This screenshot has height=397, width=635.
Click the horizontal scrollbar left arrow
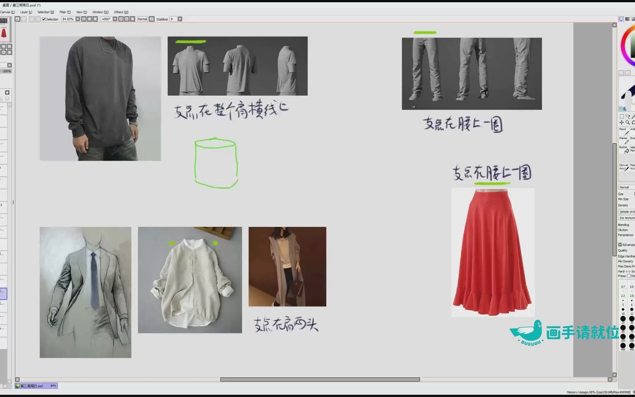17,379
